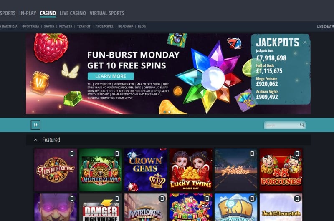Select the second banner carousel dot
The height and width of the screenshot is (221, 334).
coord(170,112)
